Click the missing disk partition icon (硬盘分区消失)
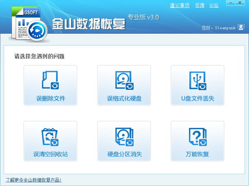 tap(124, 137)
